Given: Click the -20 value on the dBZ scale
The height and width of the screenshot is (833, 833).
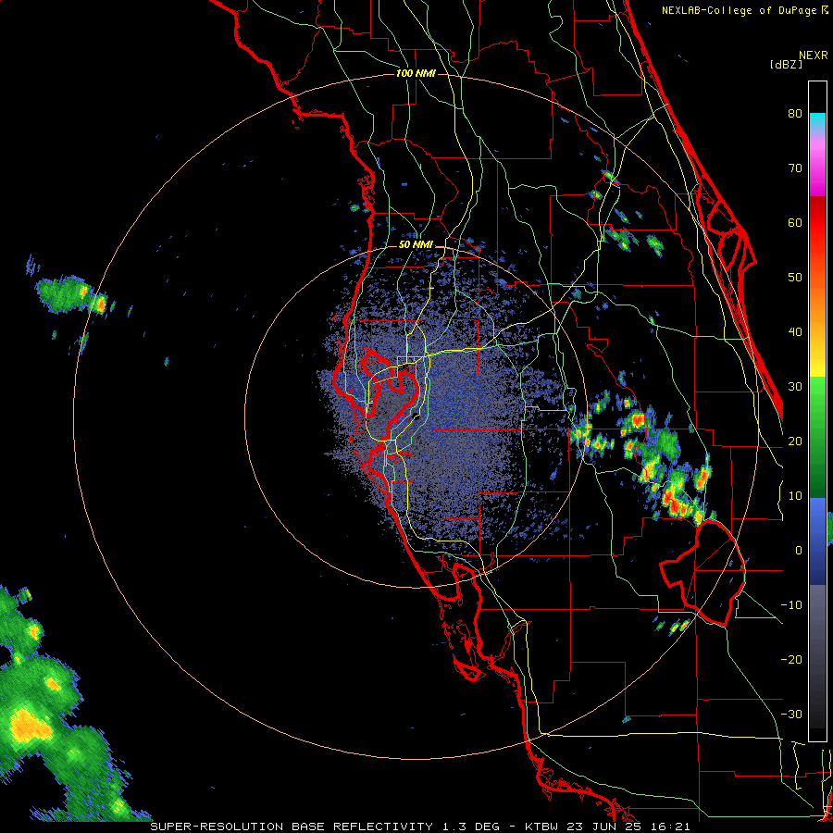Looking at the screenshot, I should pyautogui.click(x=791, y=659).
